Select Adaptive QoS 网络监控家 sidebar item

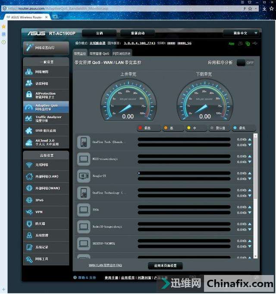[x=46, y=107]
